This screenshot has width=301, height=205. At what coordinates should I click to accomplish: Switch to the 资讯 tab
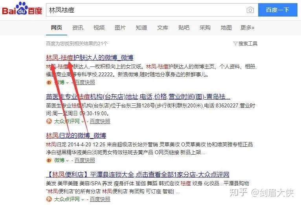click(x=78, y=28)
